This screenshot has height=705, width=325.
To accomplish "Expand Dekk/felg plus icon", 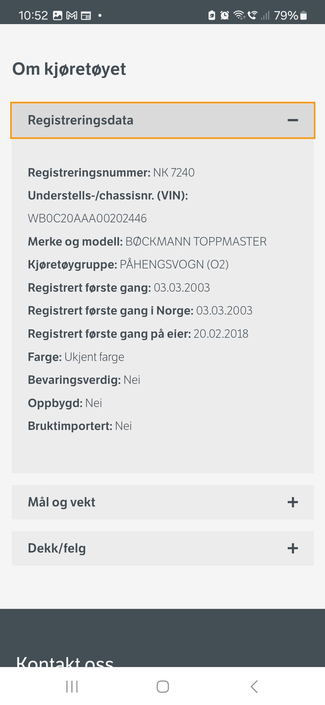I will pyautogui.click(x=292, y=548).
